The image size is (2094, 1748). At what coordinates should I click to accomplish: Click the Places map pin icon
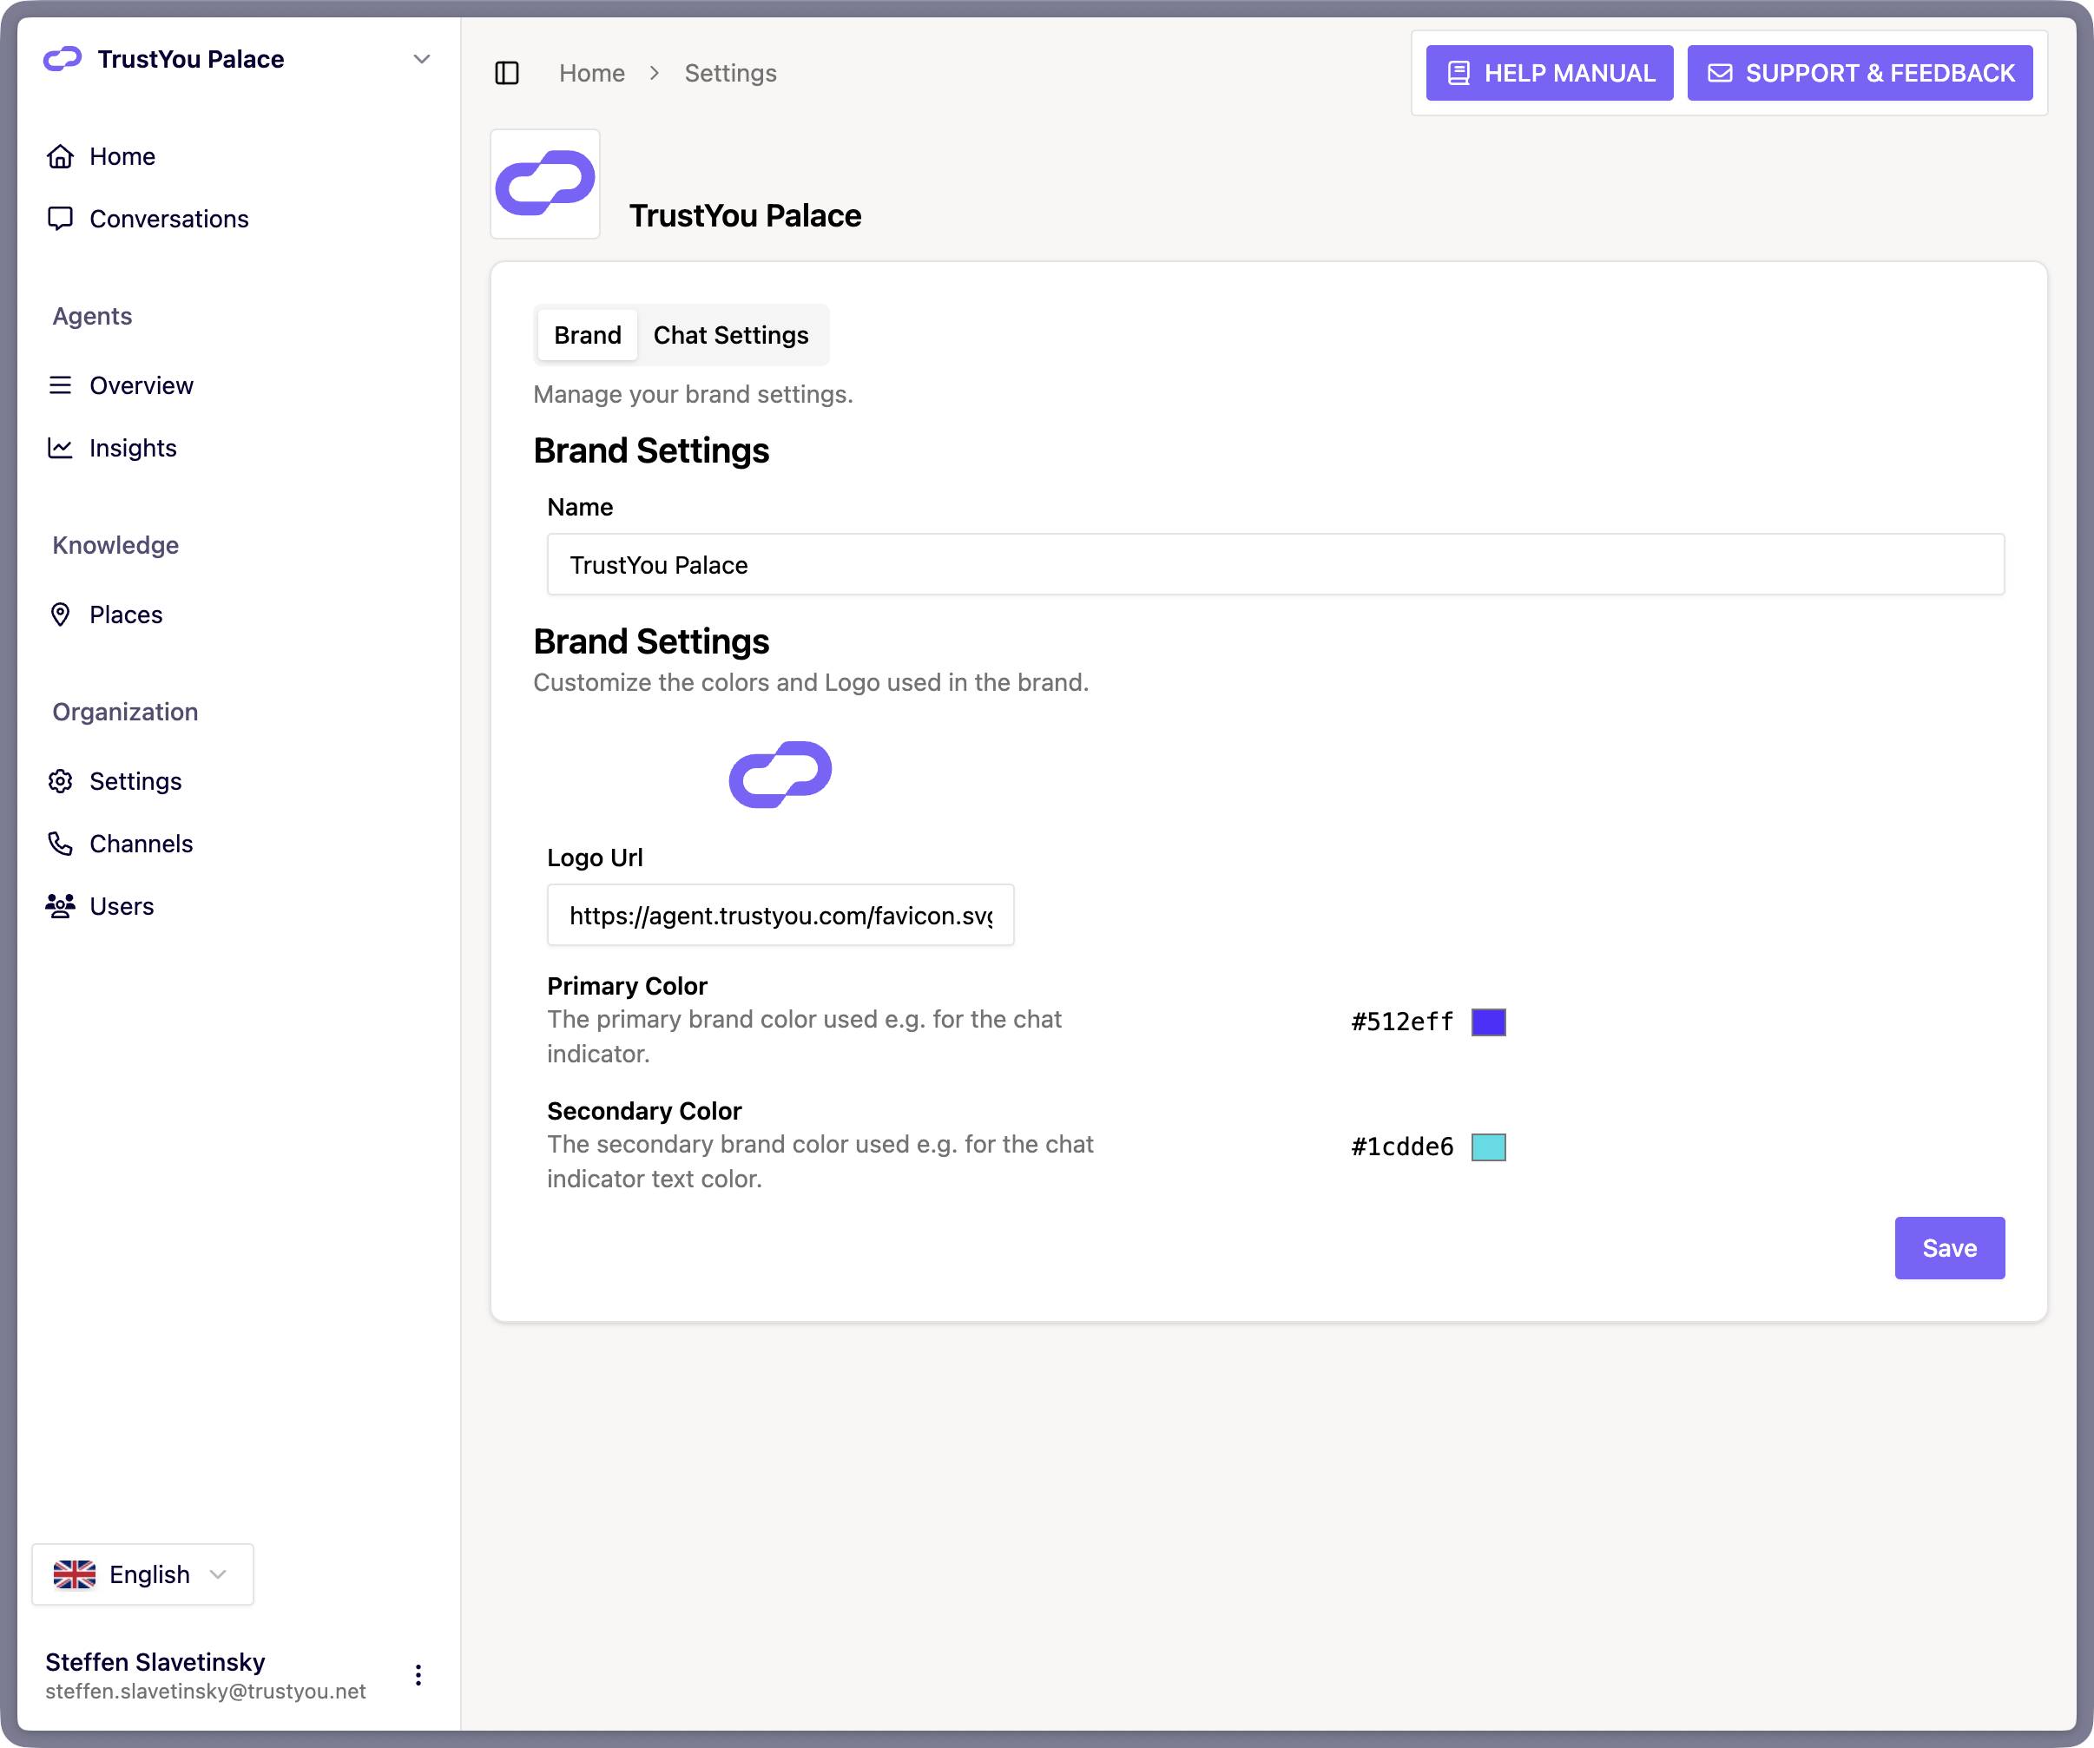(61, 614)
